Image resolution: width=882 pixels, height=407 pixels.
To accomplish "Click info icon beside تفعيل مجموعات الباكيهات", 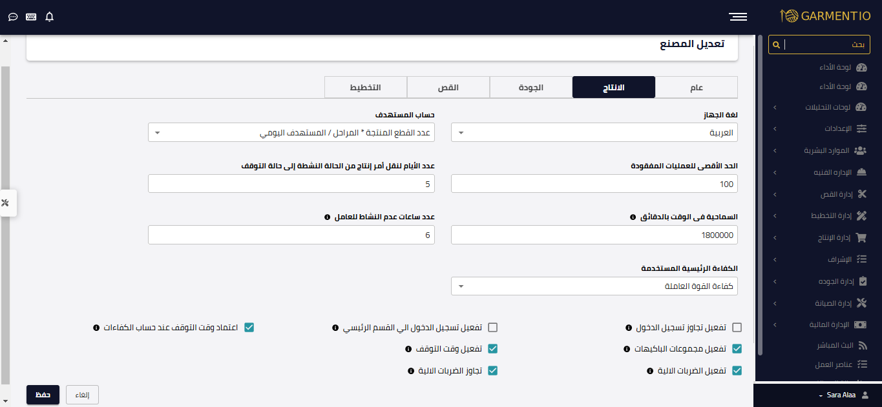I will 627,349.
